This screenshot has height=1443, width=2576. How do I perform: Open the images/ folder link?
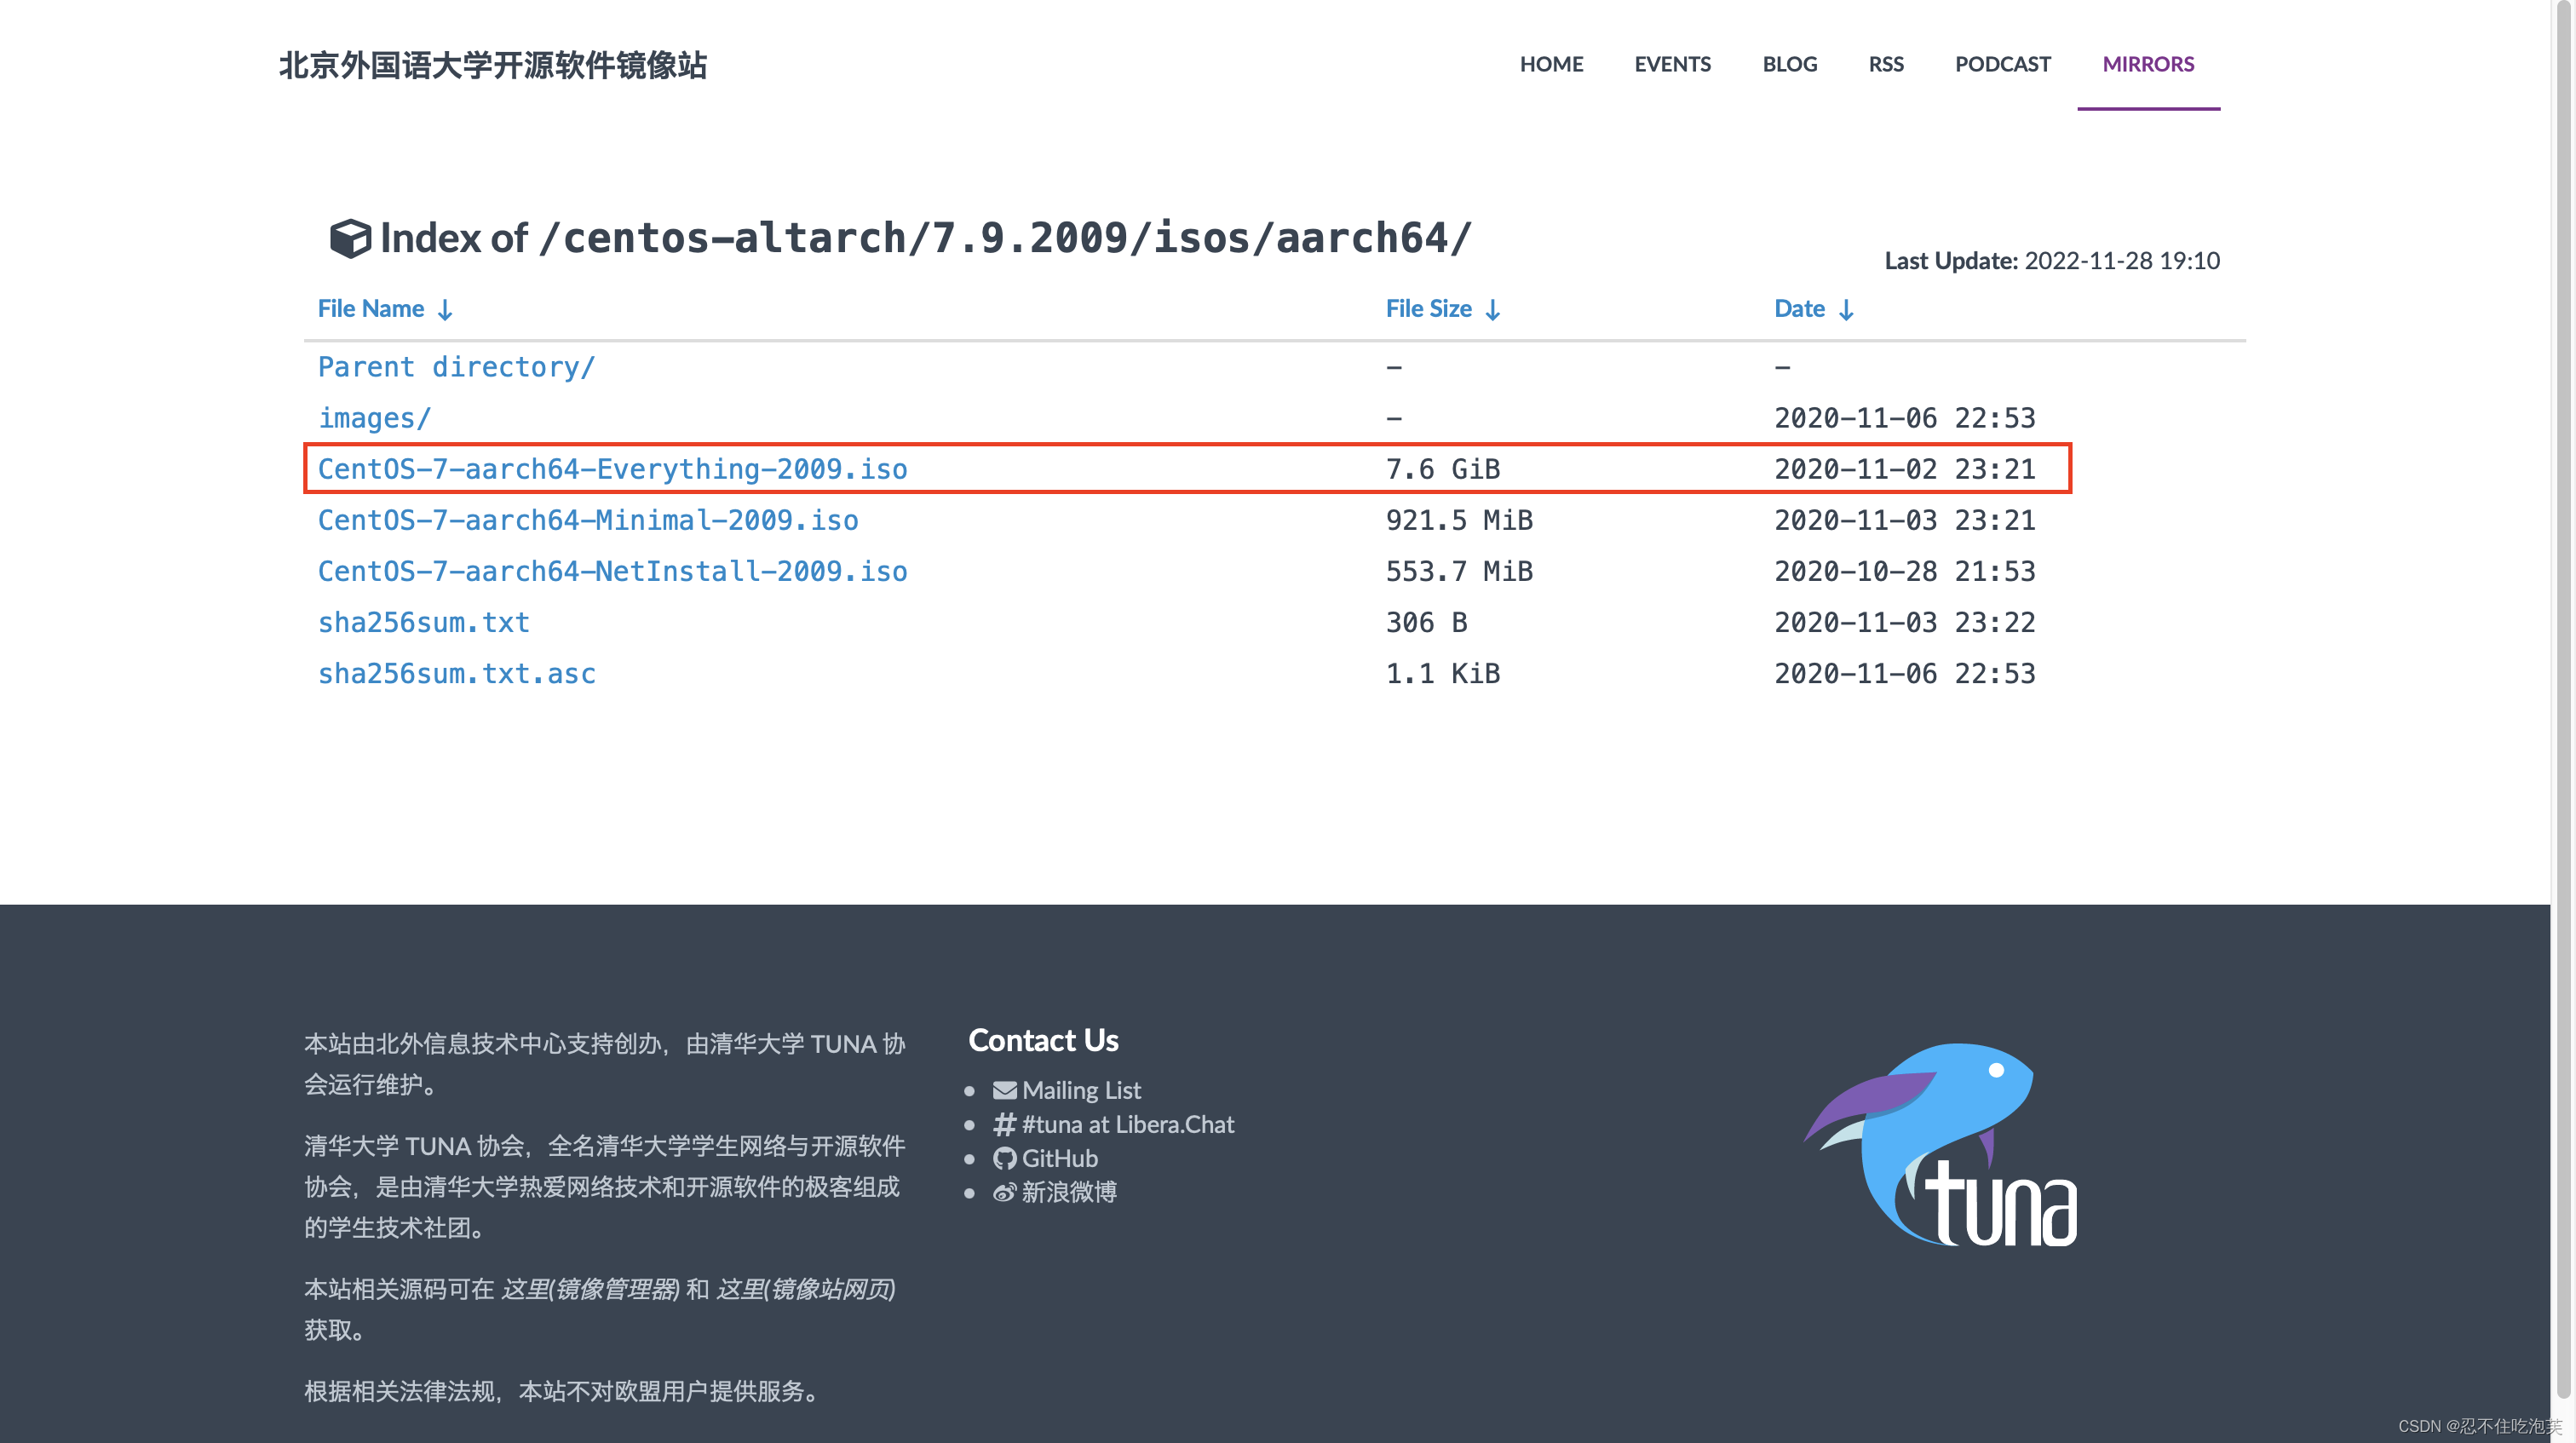tap(374, 418)
